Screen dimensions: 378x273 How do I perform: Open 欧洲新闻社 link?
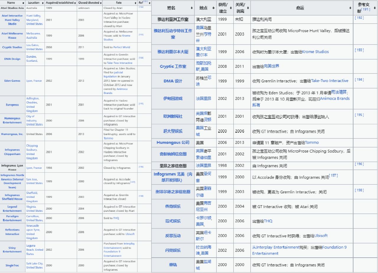pos(173,116)
